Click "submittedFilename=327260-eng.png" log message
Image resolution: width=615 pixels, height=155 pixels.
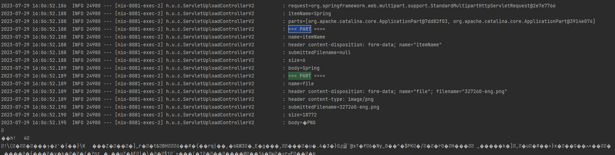(334, 107)
